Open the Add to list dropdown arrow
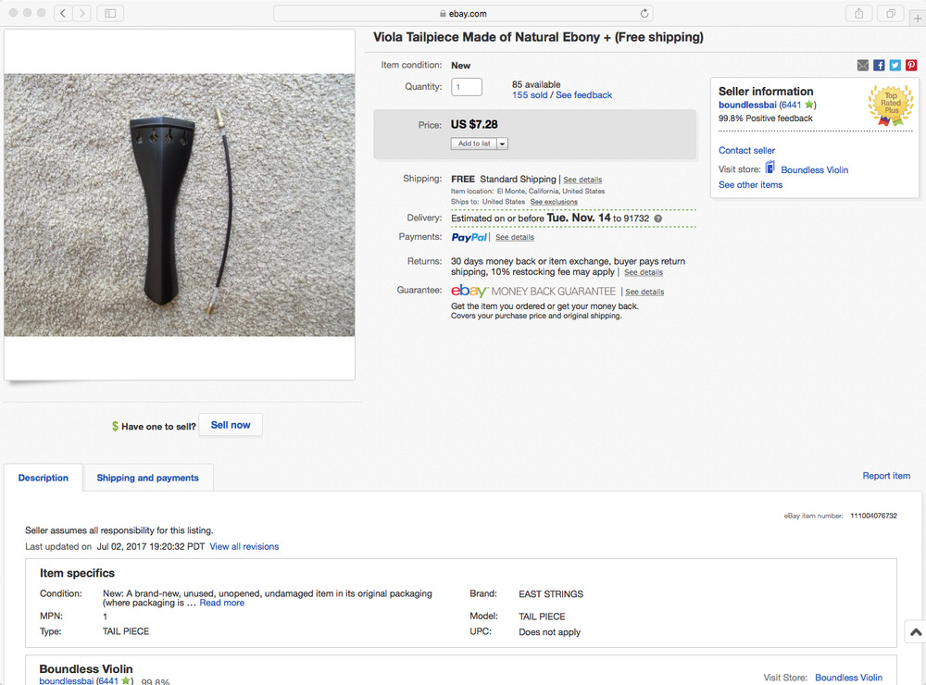Screen dimensions: 926x685 click(x=501, y=143)
